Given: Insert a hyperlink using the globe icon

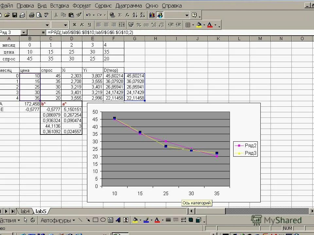Looking at the screenshot, I should [x=112, y=15].
